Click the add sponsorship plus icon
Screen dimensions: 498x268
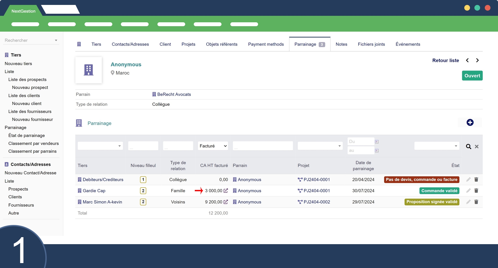pyautogui.click(x=470, y=122)
